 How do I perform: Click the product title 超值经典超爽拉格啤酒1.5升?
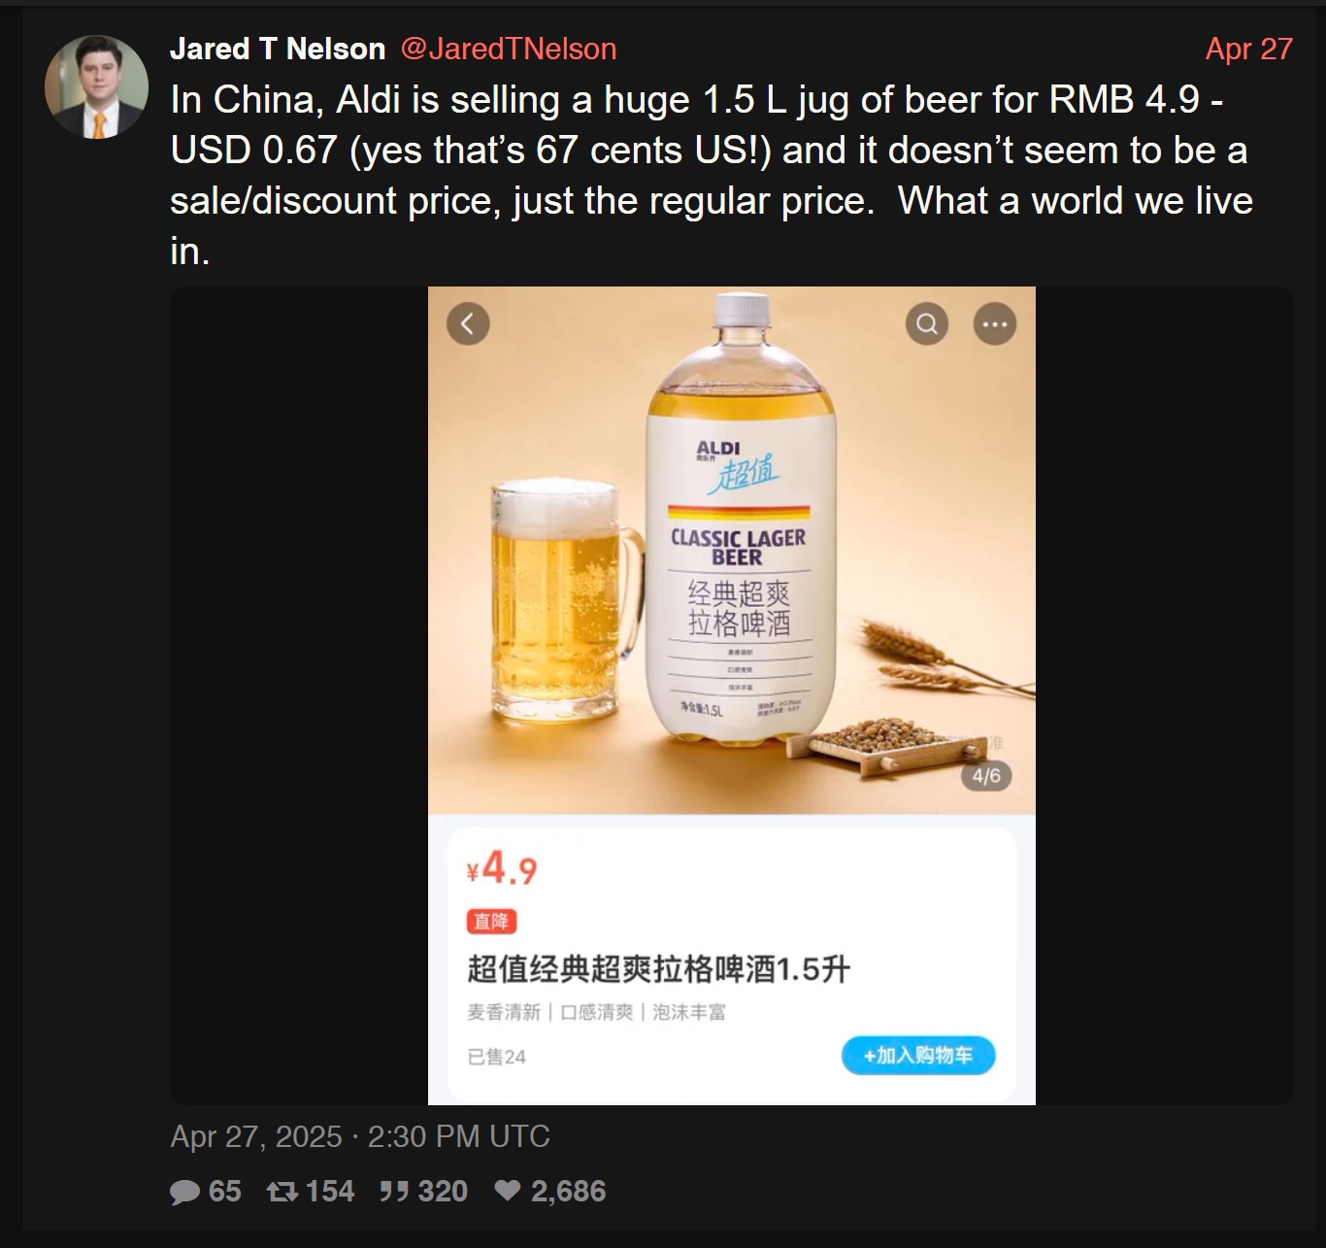[658, 969]
